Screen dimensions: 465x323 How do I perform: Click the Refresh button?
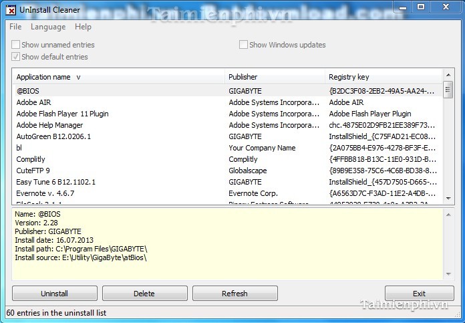pyautogui.click(x=235, y=294)
